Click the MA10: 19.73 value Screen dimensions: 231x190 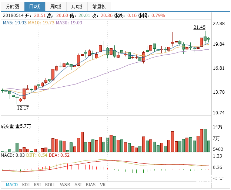pos(41,23)
